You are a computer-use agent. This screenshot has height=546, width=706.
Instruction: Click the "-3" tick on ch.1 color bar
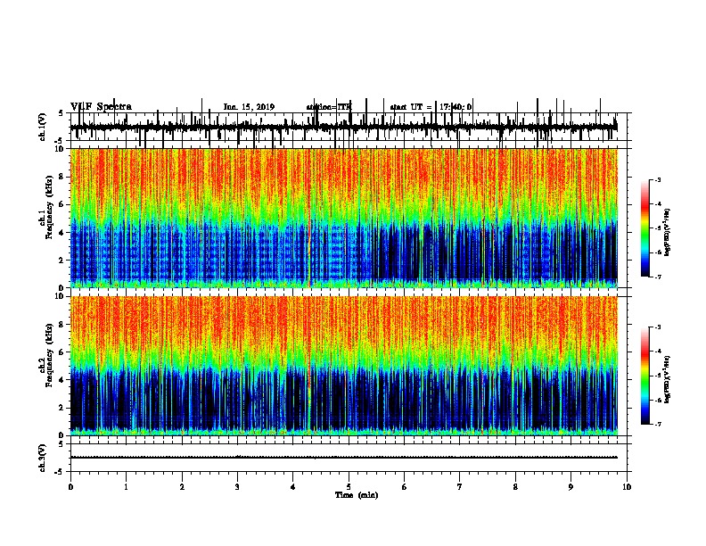(658, 180)
